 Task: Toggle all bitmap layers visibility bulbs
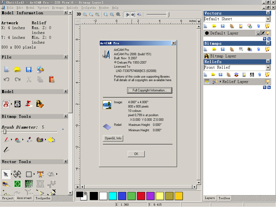pos(268,49)
